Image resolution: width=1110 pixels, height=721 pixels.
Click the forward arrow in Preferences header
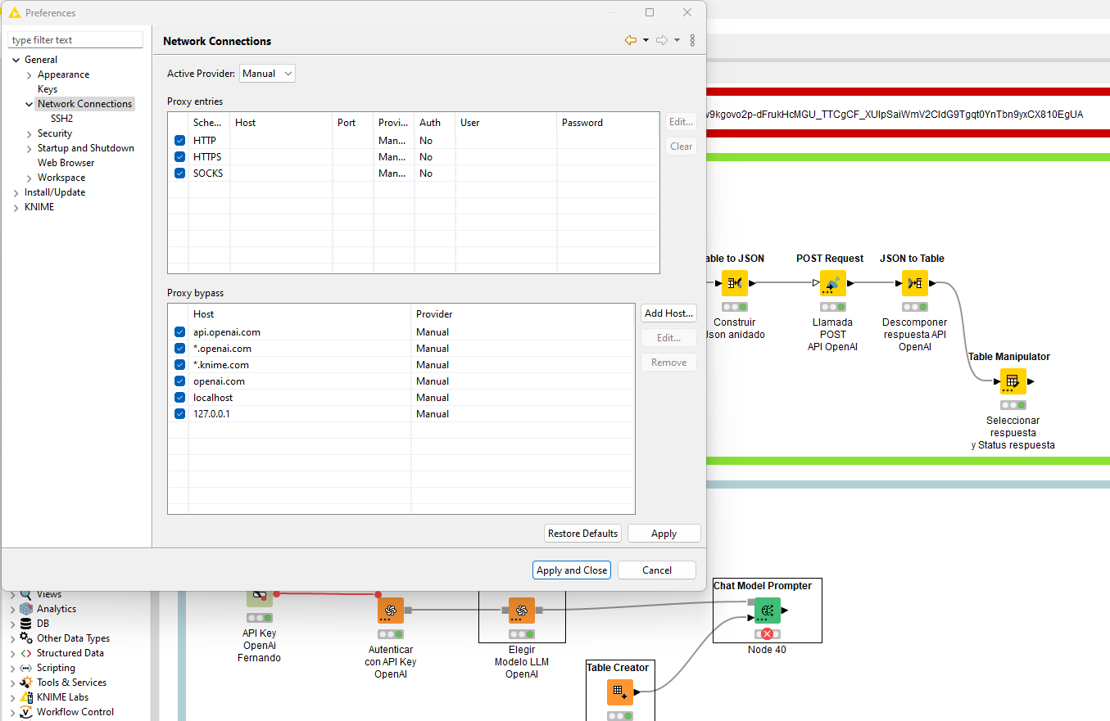[x=662, y=40]
